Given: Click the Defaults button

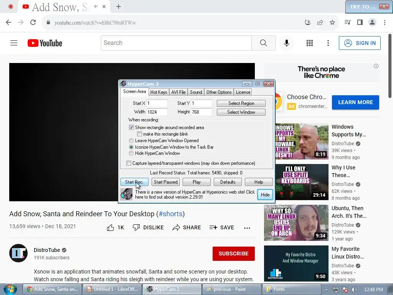Looking at the screenshot, I should click(228, 182).
